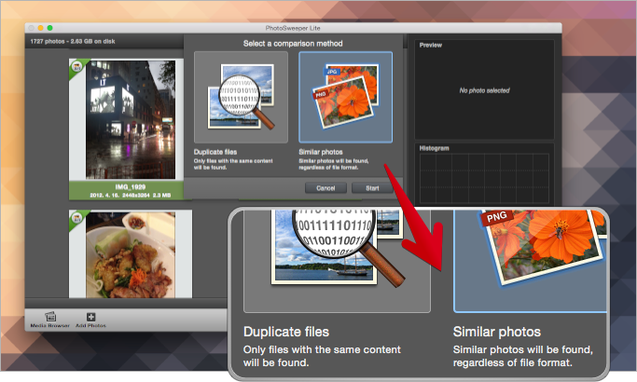Select the Duplicate files comparison method
Image resolution: width=637 pixels, height=382 pixels.
point(241,97)
